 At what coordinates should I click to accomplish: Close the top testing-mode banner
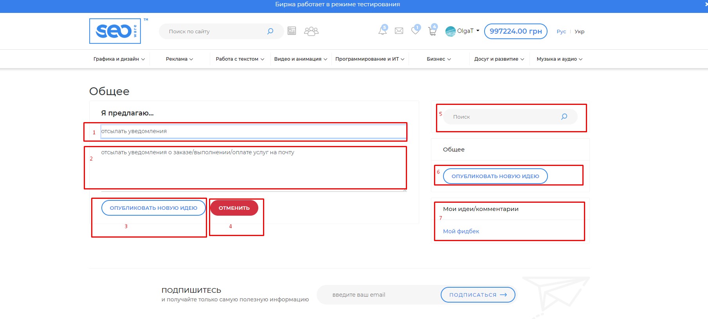(x=706, y=4)
